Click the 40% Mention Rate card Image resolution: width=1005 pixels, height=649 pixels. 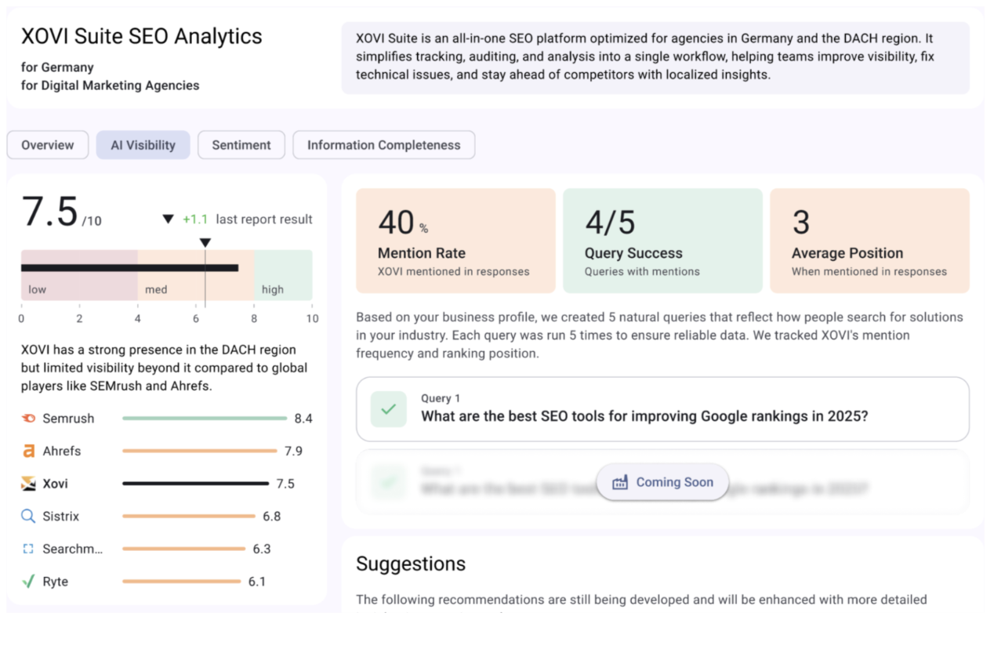[455, 241]
